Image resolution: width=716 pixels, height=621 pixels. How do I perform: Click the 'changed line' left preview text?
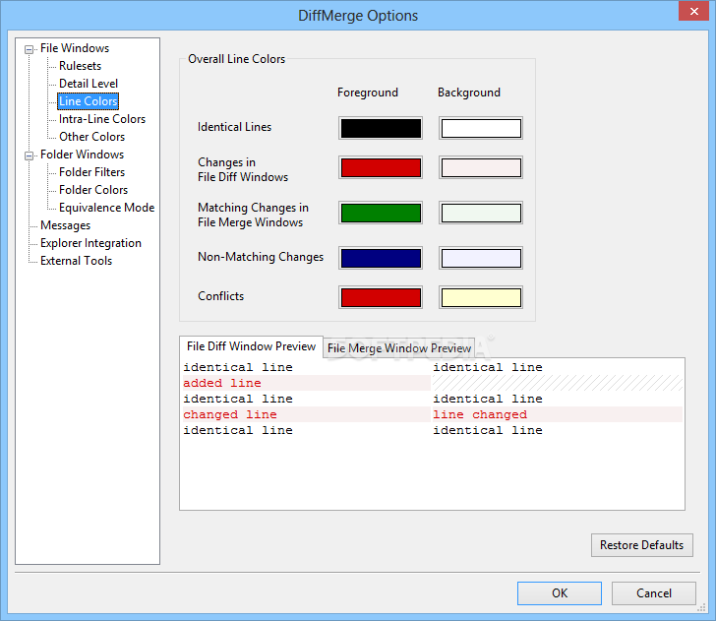coord(230,414)
